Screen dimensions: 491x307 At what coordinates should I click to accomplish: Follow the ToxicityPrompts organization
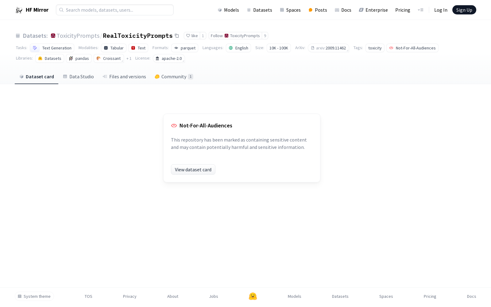click(x=235, y=36)
